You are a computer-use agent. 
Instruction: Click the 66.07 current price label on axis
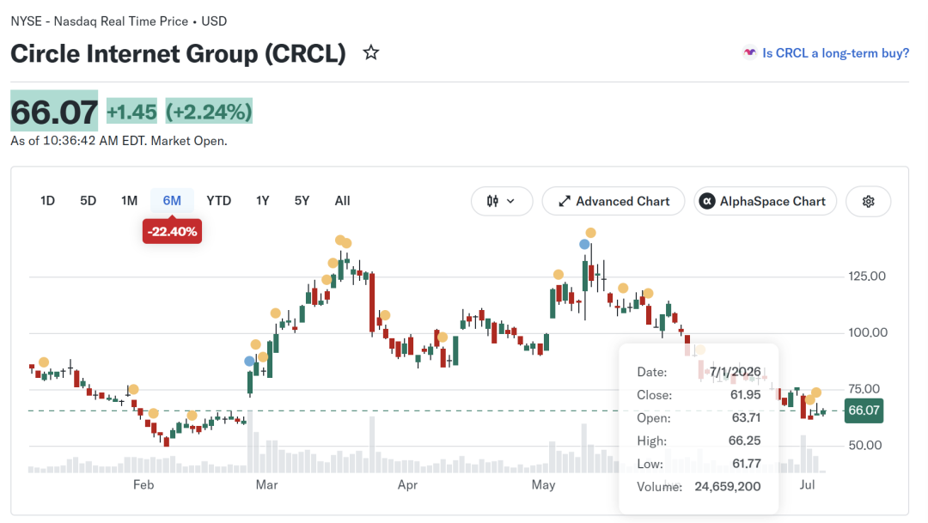(x=864, y=410)
